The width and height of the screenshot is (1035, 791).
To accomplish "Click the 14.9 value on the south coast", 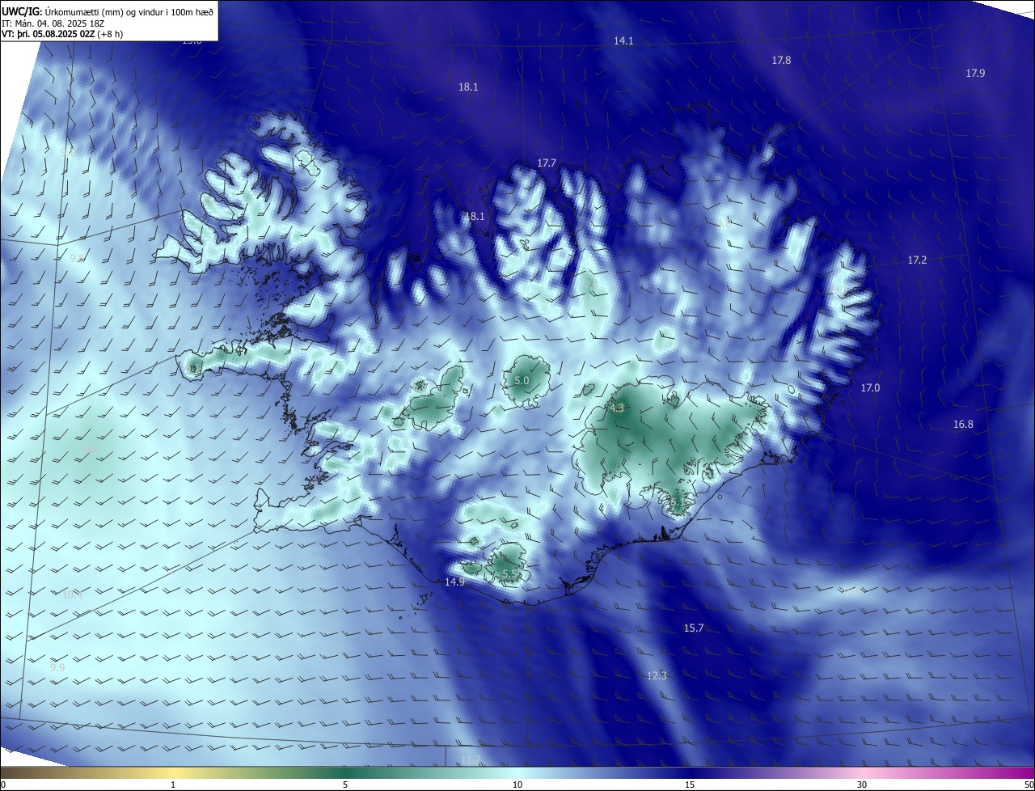I will tap(454, 582).
